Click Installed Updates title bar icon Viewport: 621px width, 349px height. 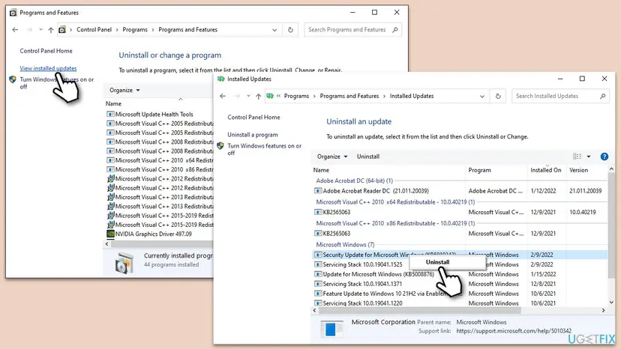coord(221,79)
